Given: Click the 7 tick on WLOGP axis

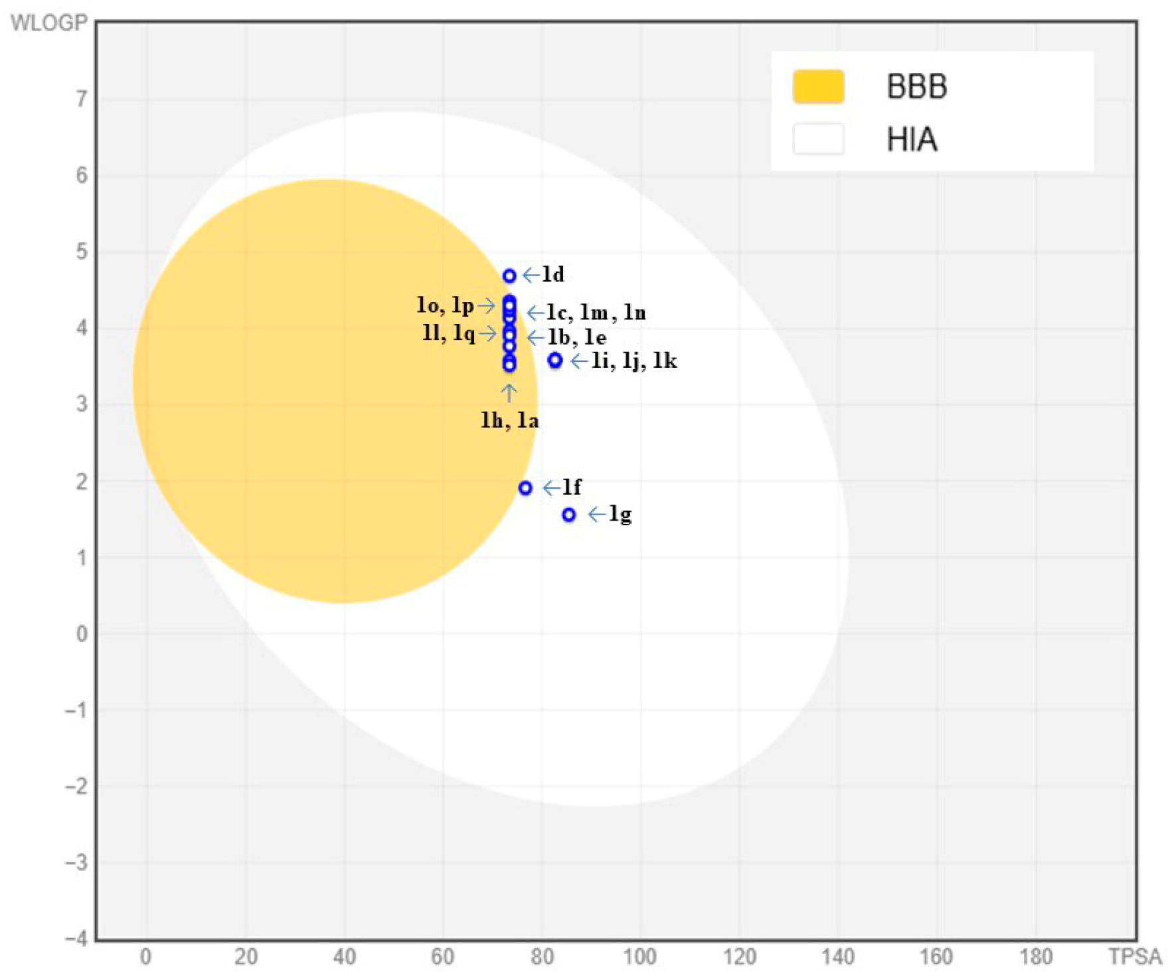Looking at the screenshot, I should coord(81,99).
